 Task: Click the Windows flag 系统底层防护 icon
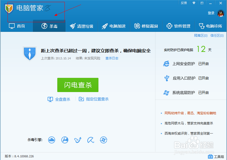click(166, 93)
